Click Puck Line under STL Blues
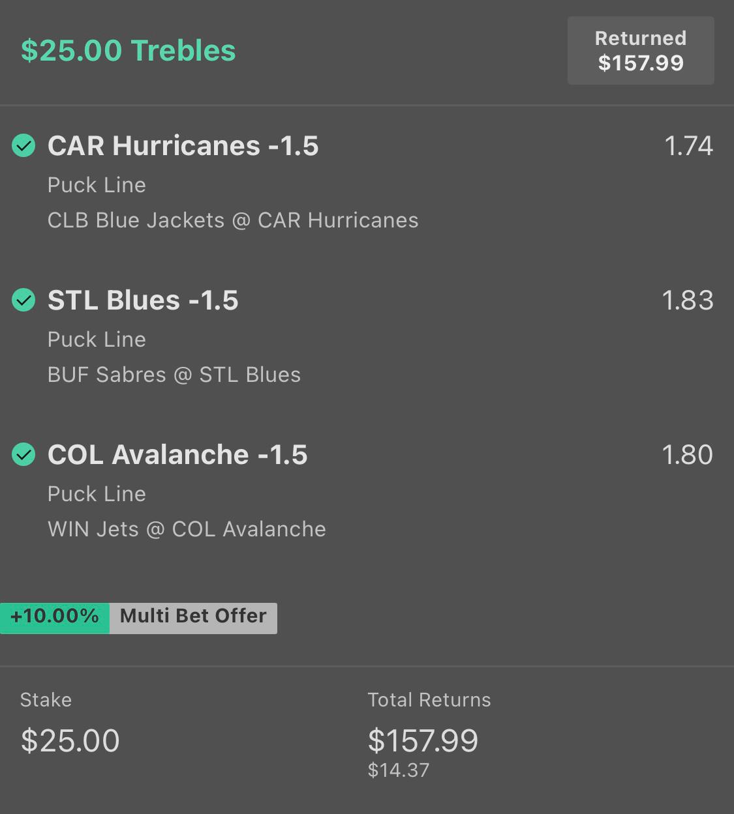The image size is (734, 814). 97,340
